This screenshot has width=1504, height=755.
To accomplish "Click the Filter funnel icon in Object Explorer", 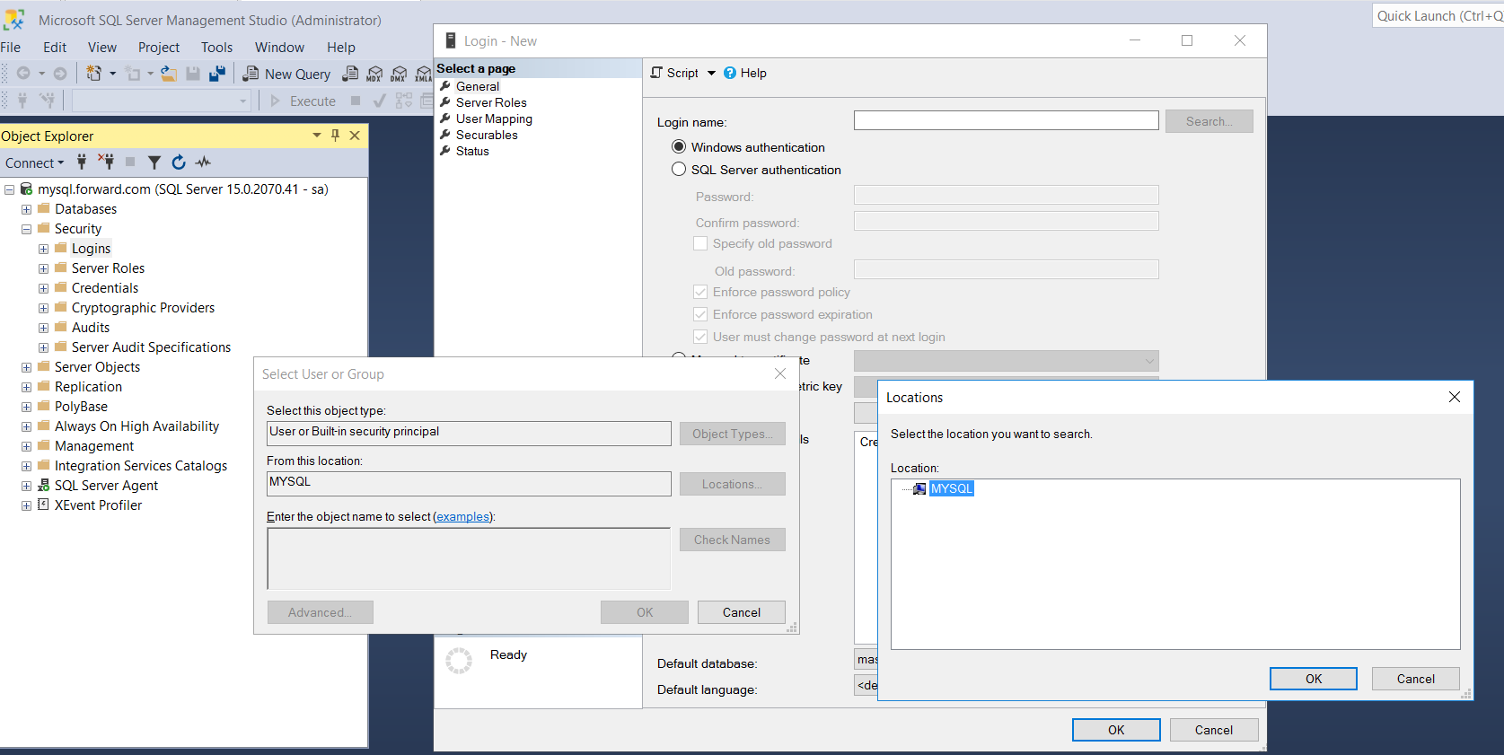I will pyautogui.click(x=154, y=162).
